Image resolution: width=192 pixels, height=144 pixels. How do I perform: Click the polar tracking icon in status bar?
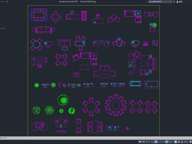156,142
